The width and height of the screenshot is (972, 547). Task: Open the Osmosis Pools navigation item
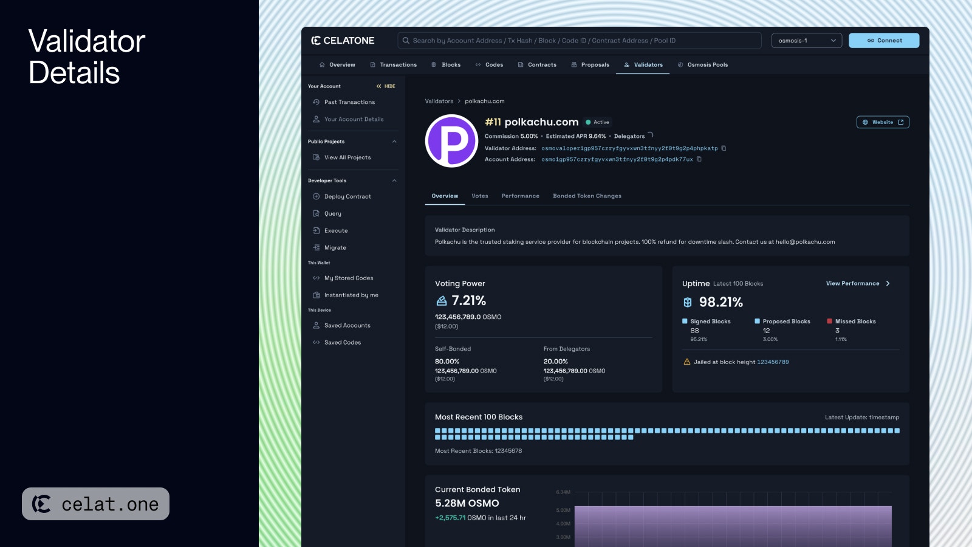[702, 64]
